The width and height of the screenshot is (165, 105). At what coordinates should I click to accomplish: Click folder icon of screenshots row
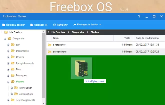coord(49,52)
